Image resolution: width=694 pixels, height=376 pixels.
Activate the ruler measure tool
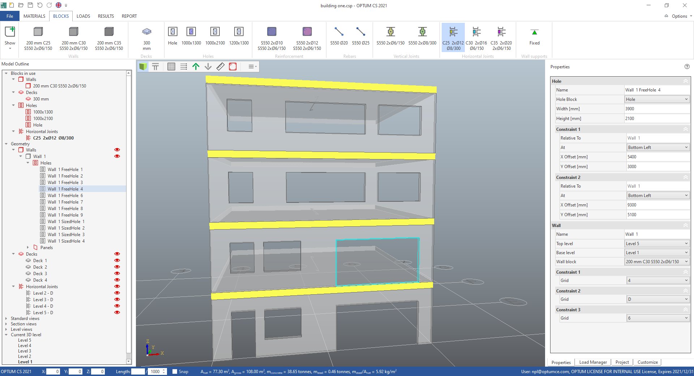click(220, 67)
